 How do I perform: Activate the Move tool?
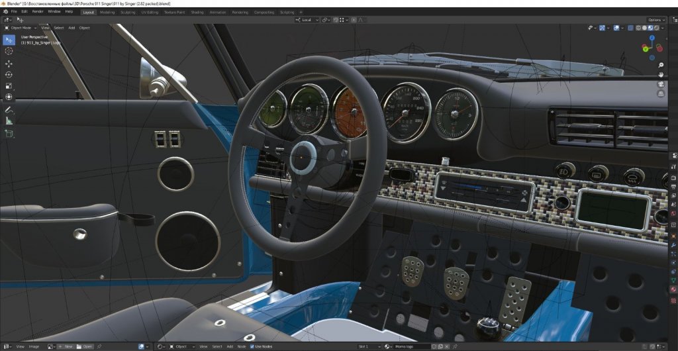coord(9,63)
